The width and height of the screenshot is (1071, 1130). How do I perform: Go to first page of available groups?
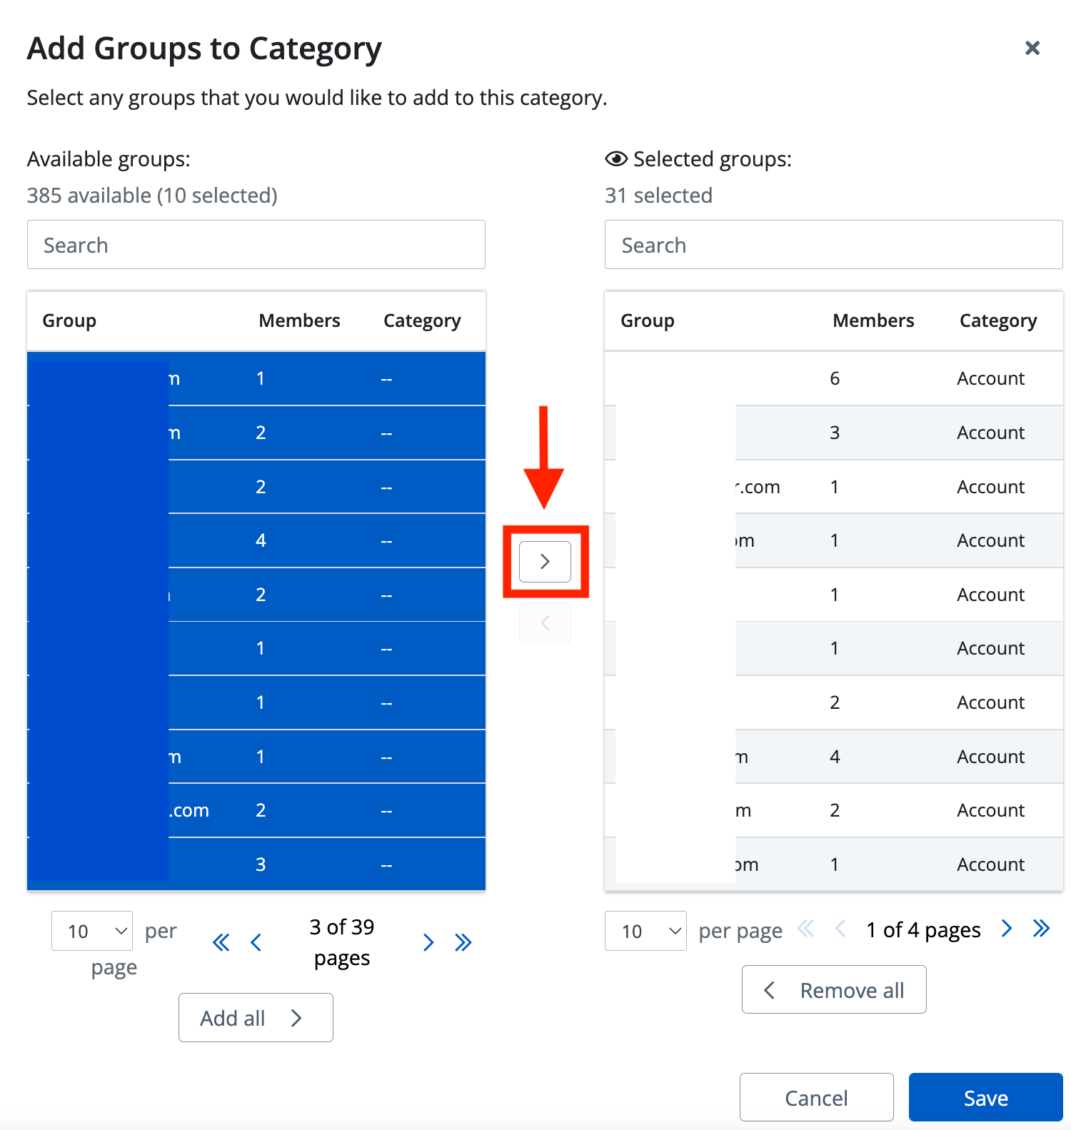click(x=221, y=943)
